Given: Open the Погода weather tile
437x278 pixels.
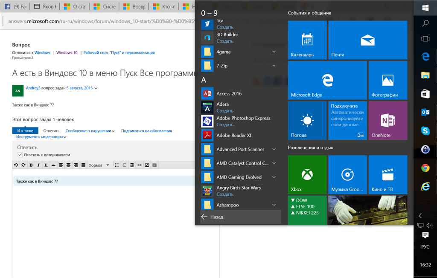Looking at the screenshot, I should point(307,120).
